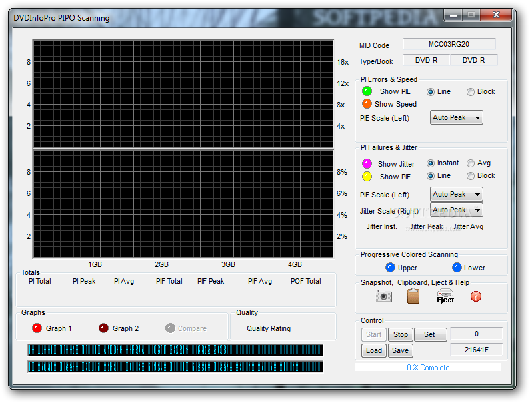This screenshot has height=403, width=530.
Task: Close the DVDInfoPro PIPO Scanning window
Action: 496,15
